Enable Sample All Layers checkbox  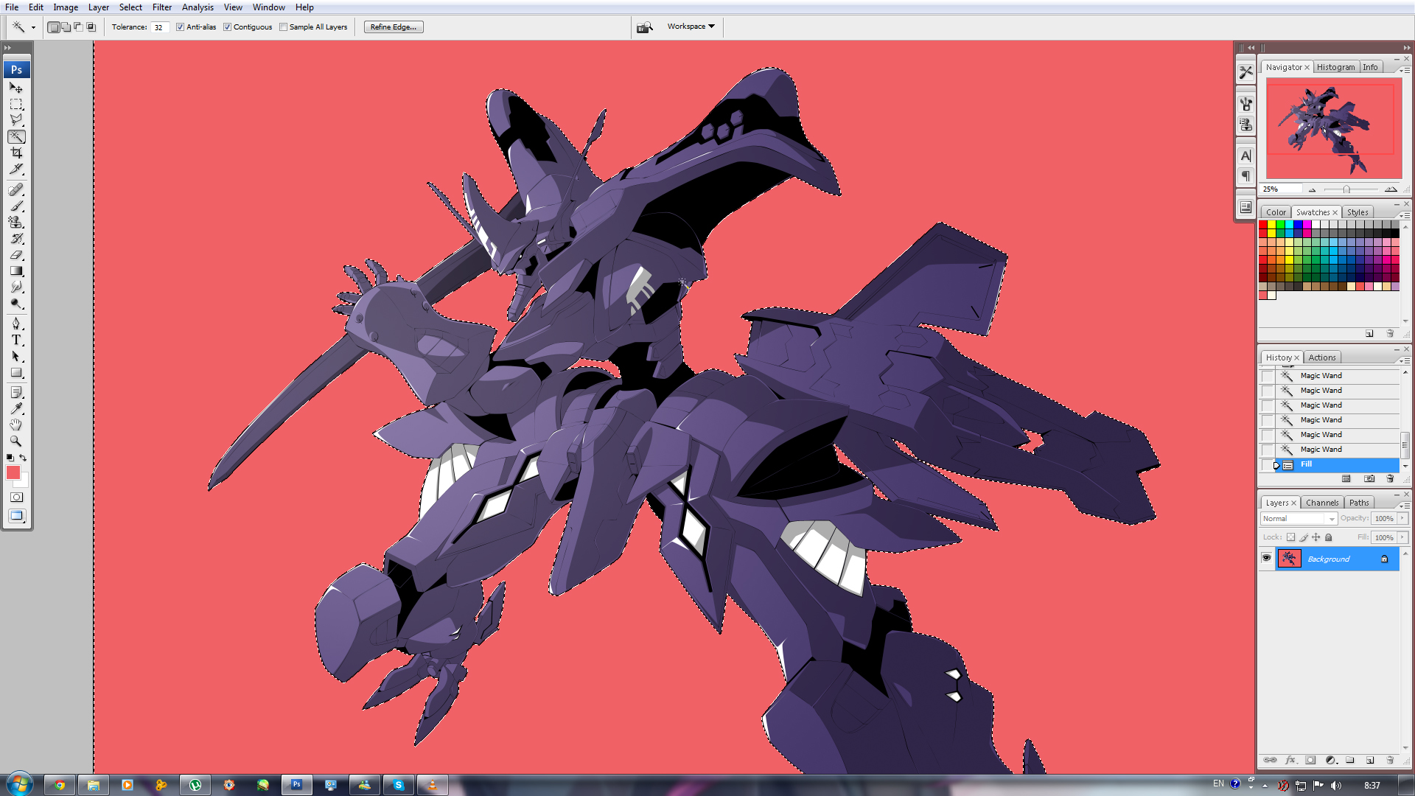point(283,27)
